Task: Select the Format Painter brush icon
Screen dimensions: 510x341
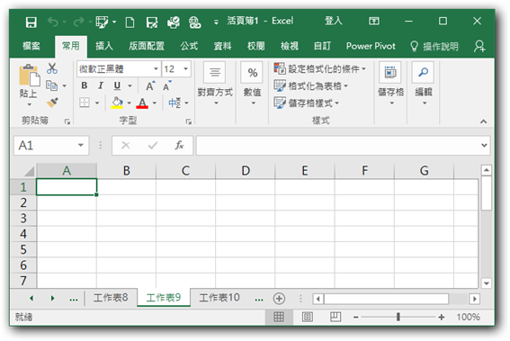Action: pos(52,103)
